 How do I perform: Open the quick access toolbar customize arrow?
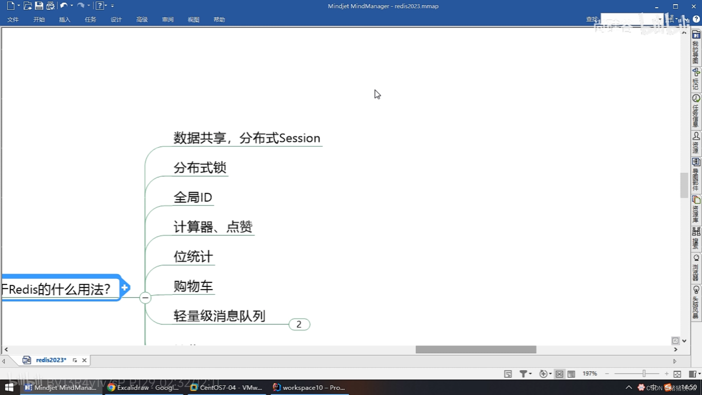click(113, 5)
